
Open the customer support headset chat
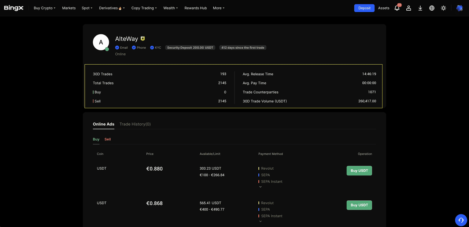(461, 220)
